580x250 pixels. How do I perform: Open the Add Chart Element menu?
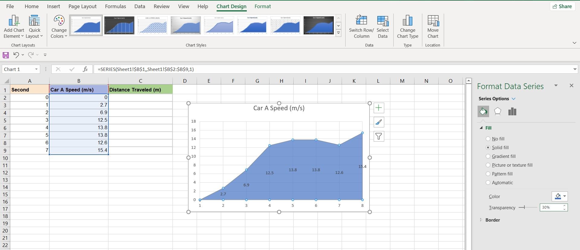click(x=14, y=27)
